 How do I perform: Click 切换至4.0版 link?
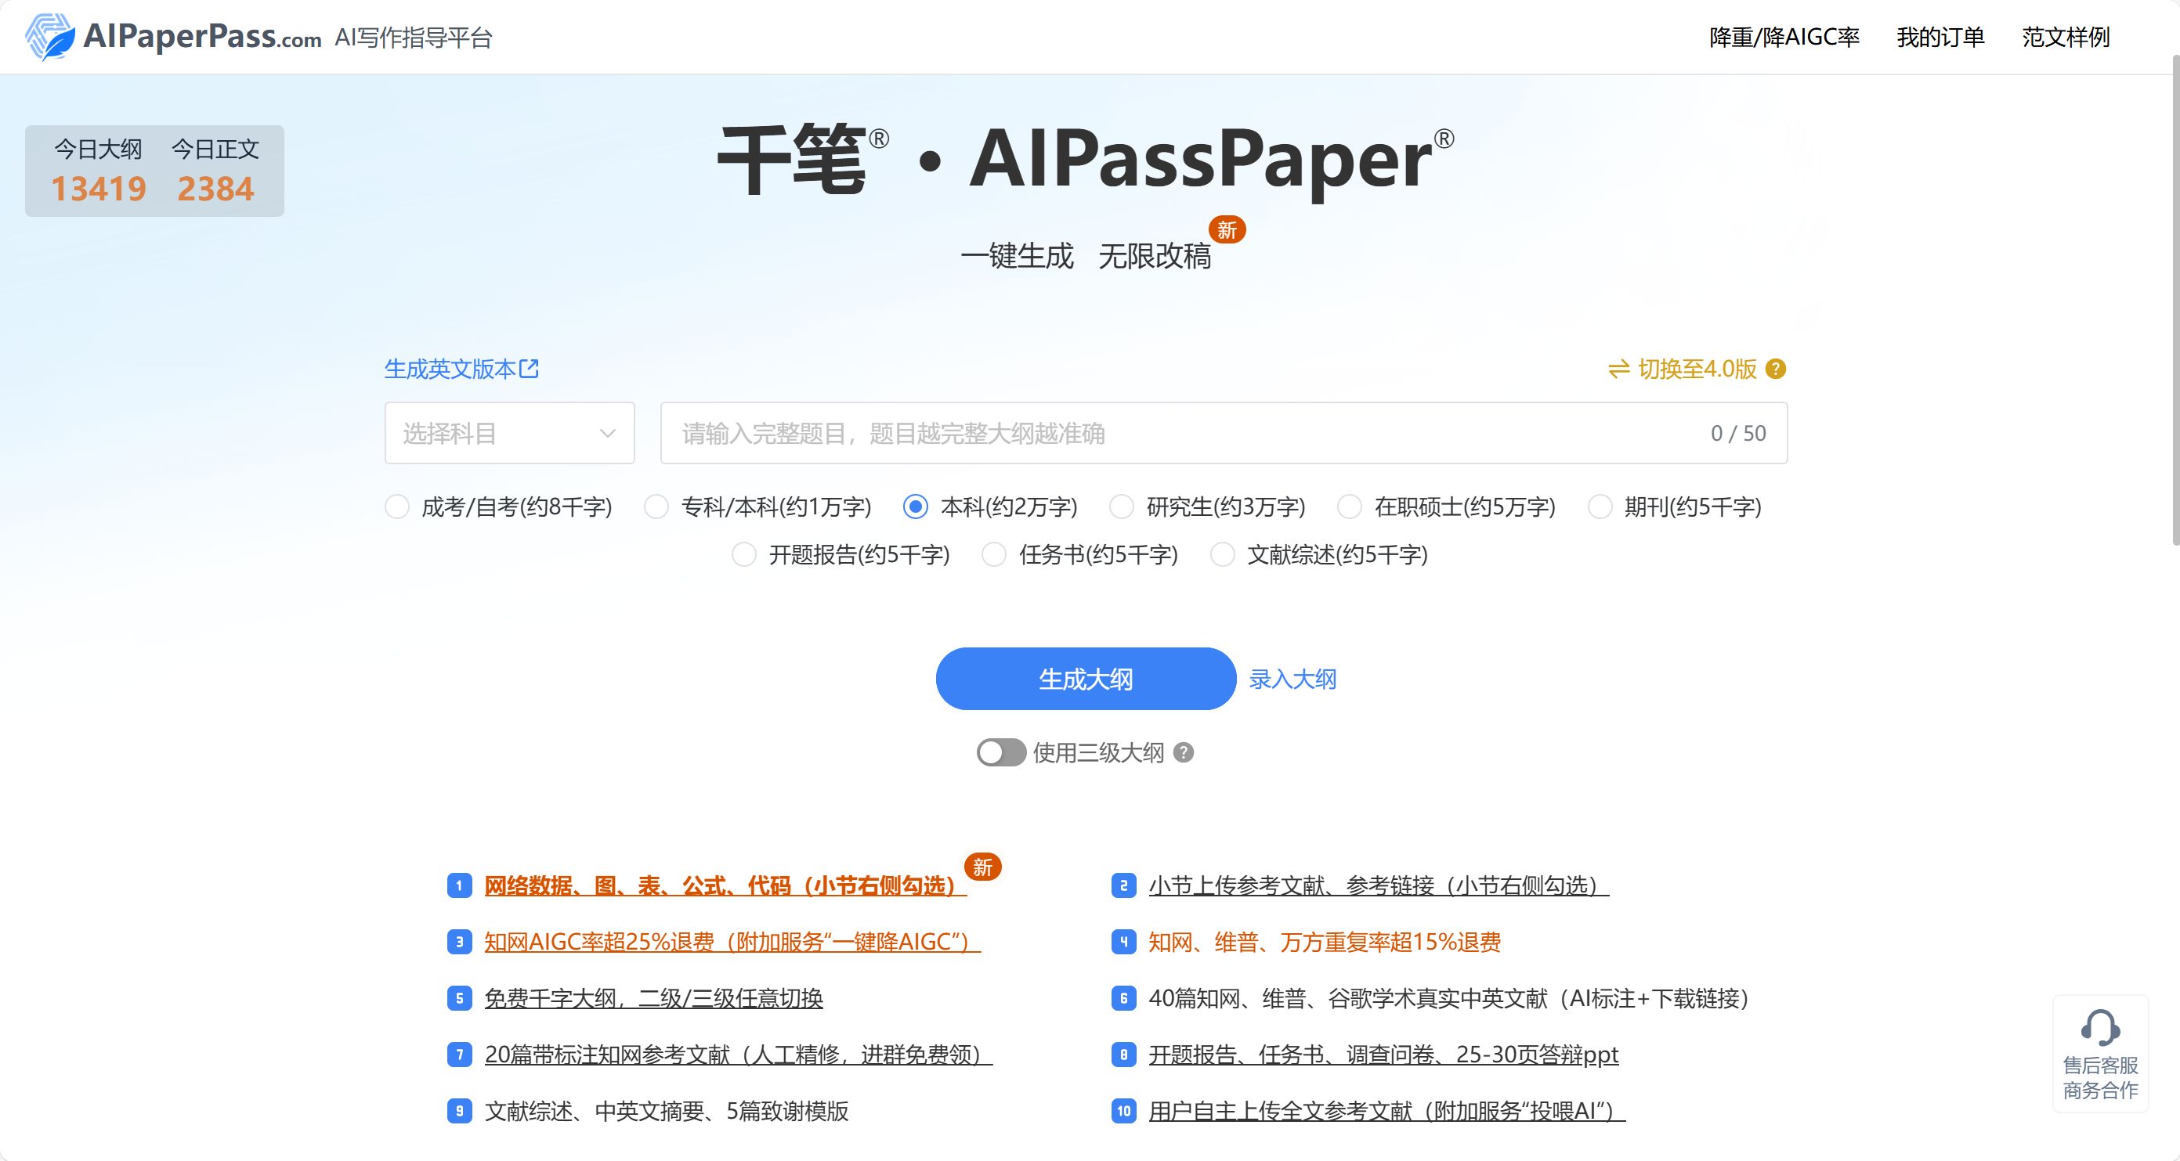coord(1697,369)
